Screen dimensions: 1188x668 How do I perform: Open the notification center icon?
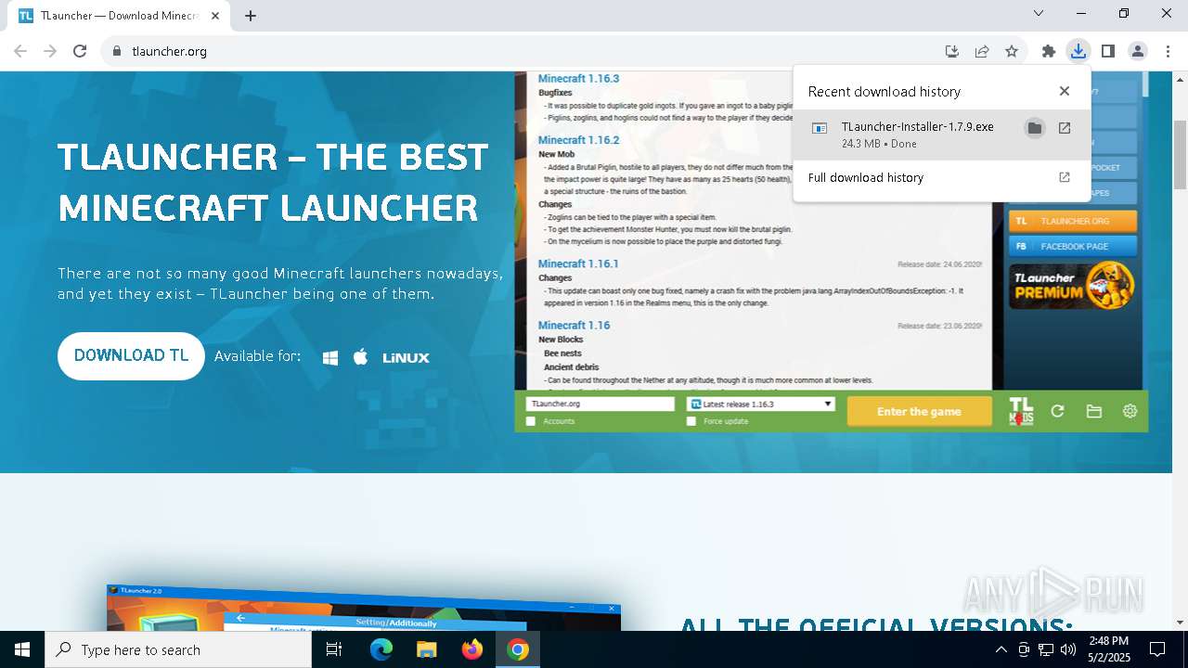point(1157,649)
